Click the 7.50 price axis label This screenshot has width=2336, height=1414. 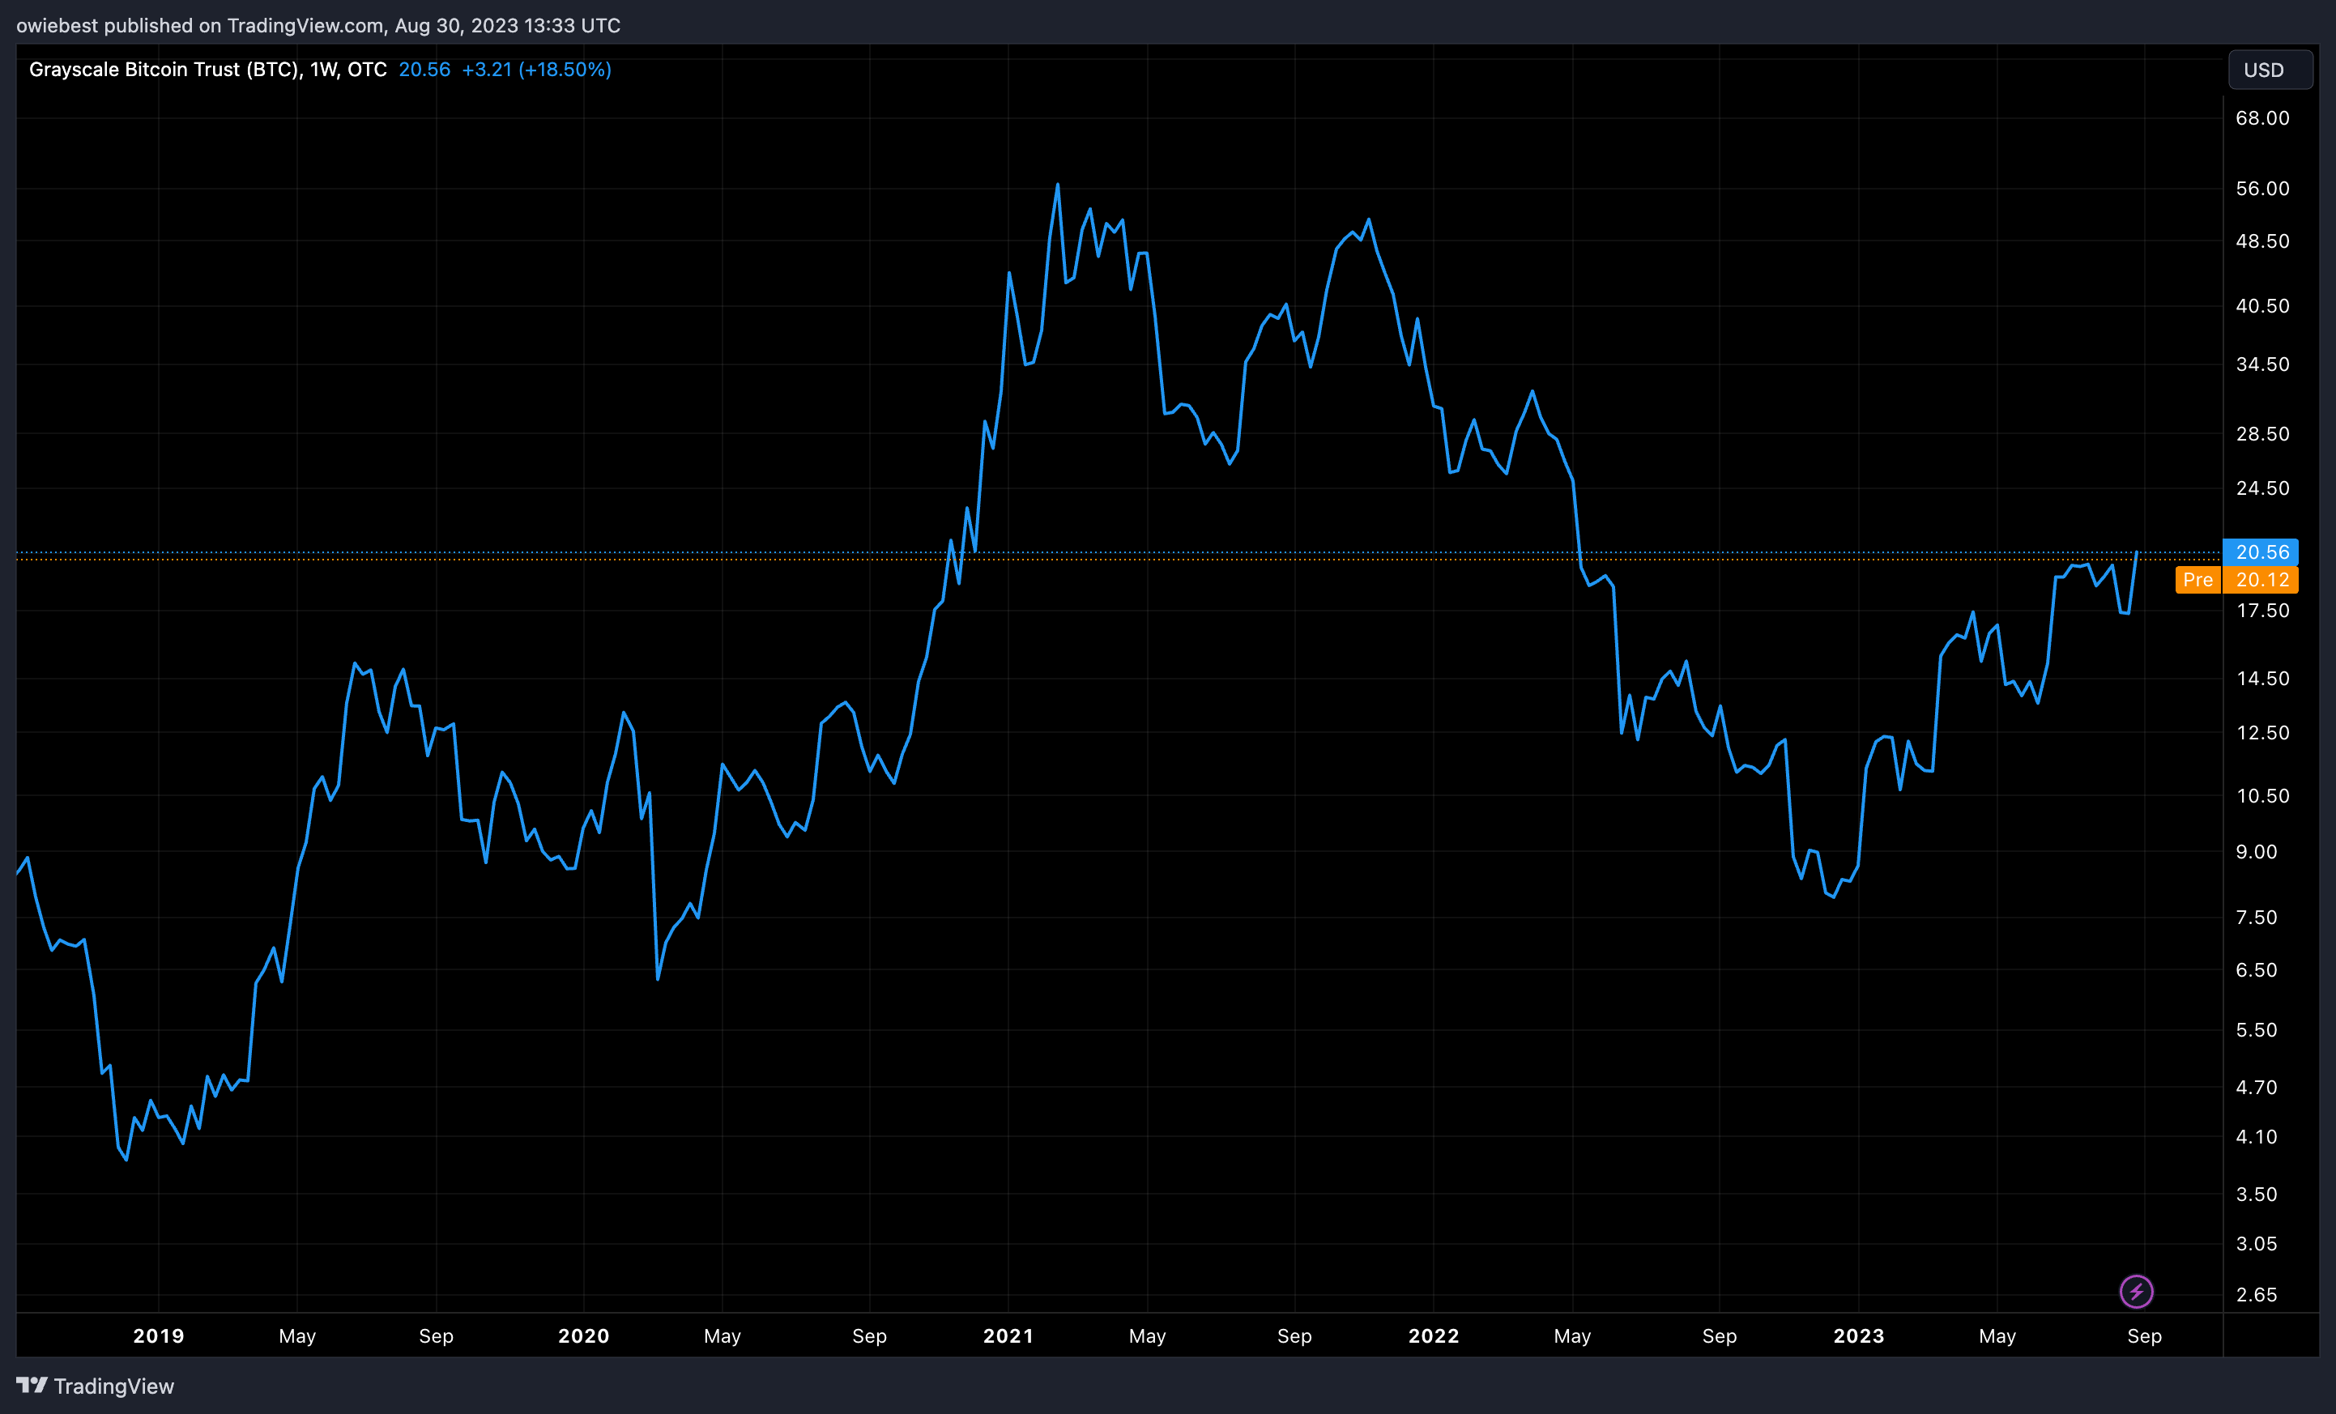2257,917
